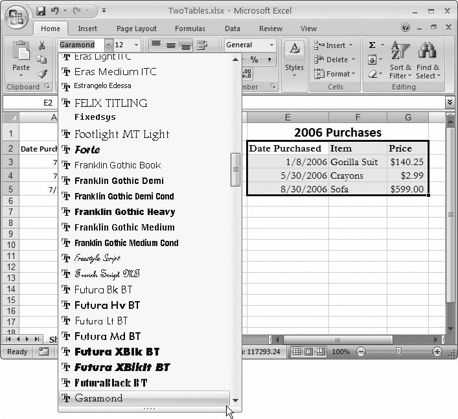Select Garamond in the font list
458x419 pixels.
tap(144, 398)
